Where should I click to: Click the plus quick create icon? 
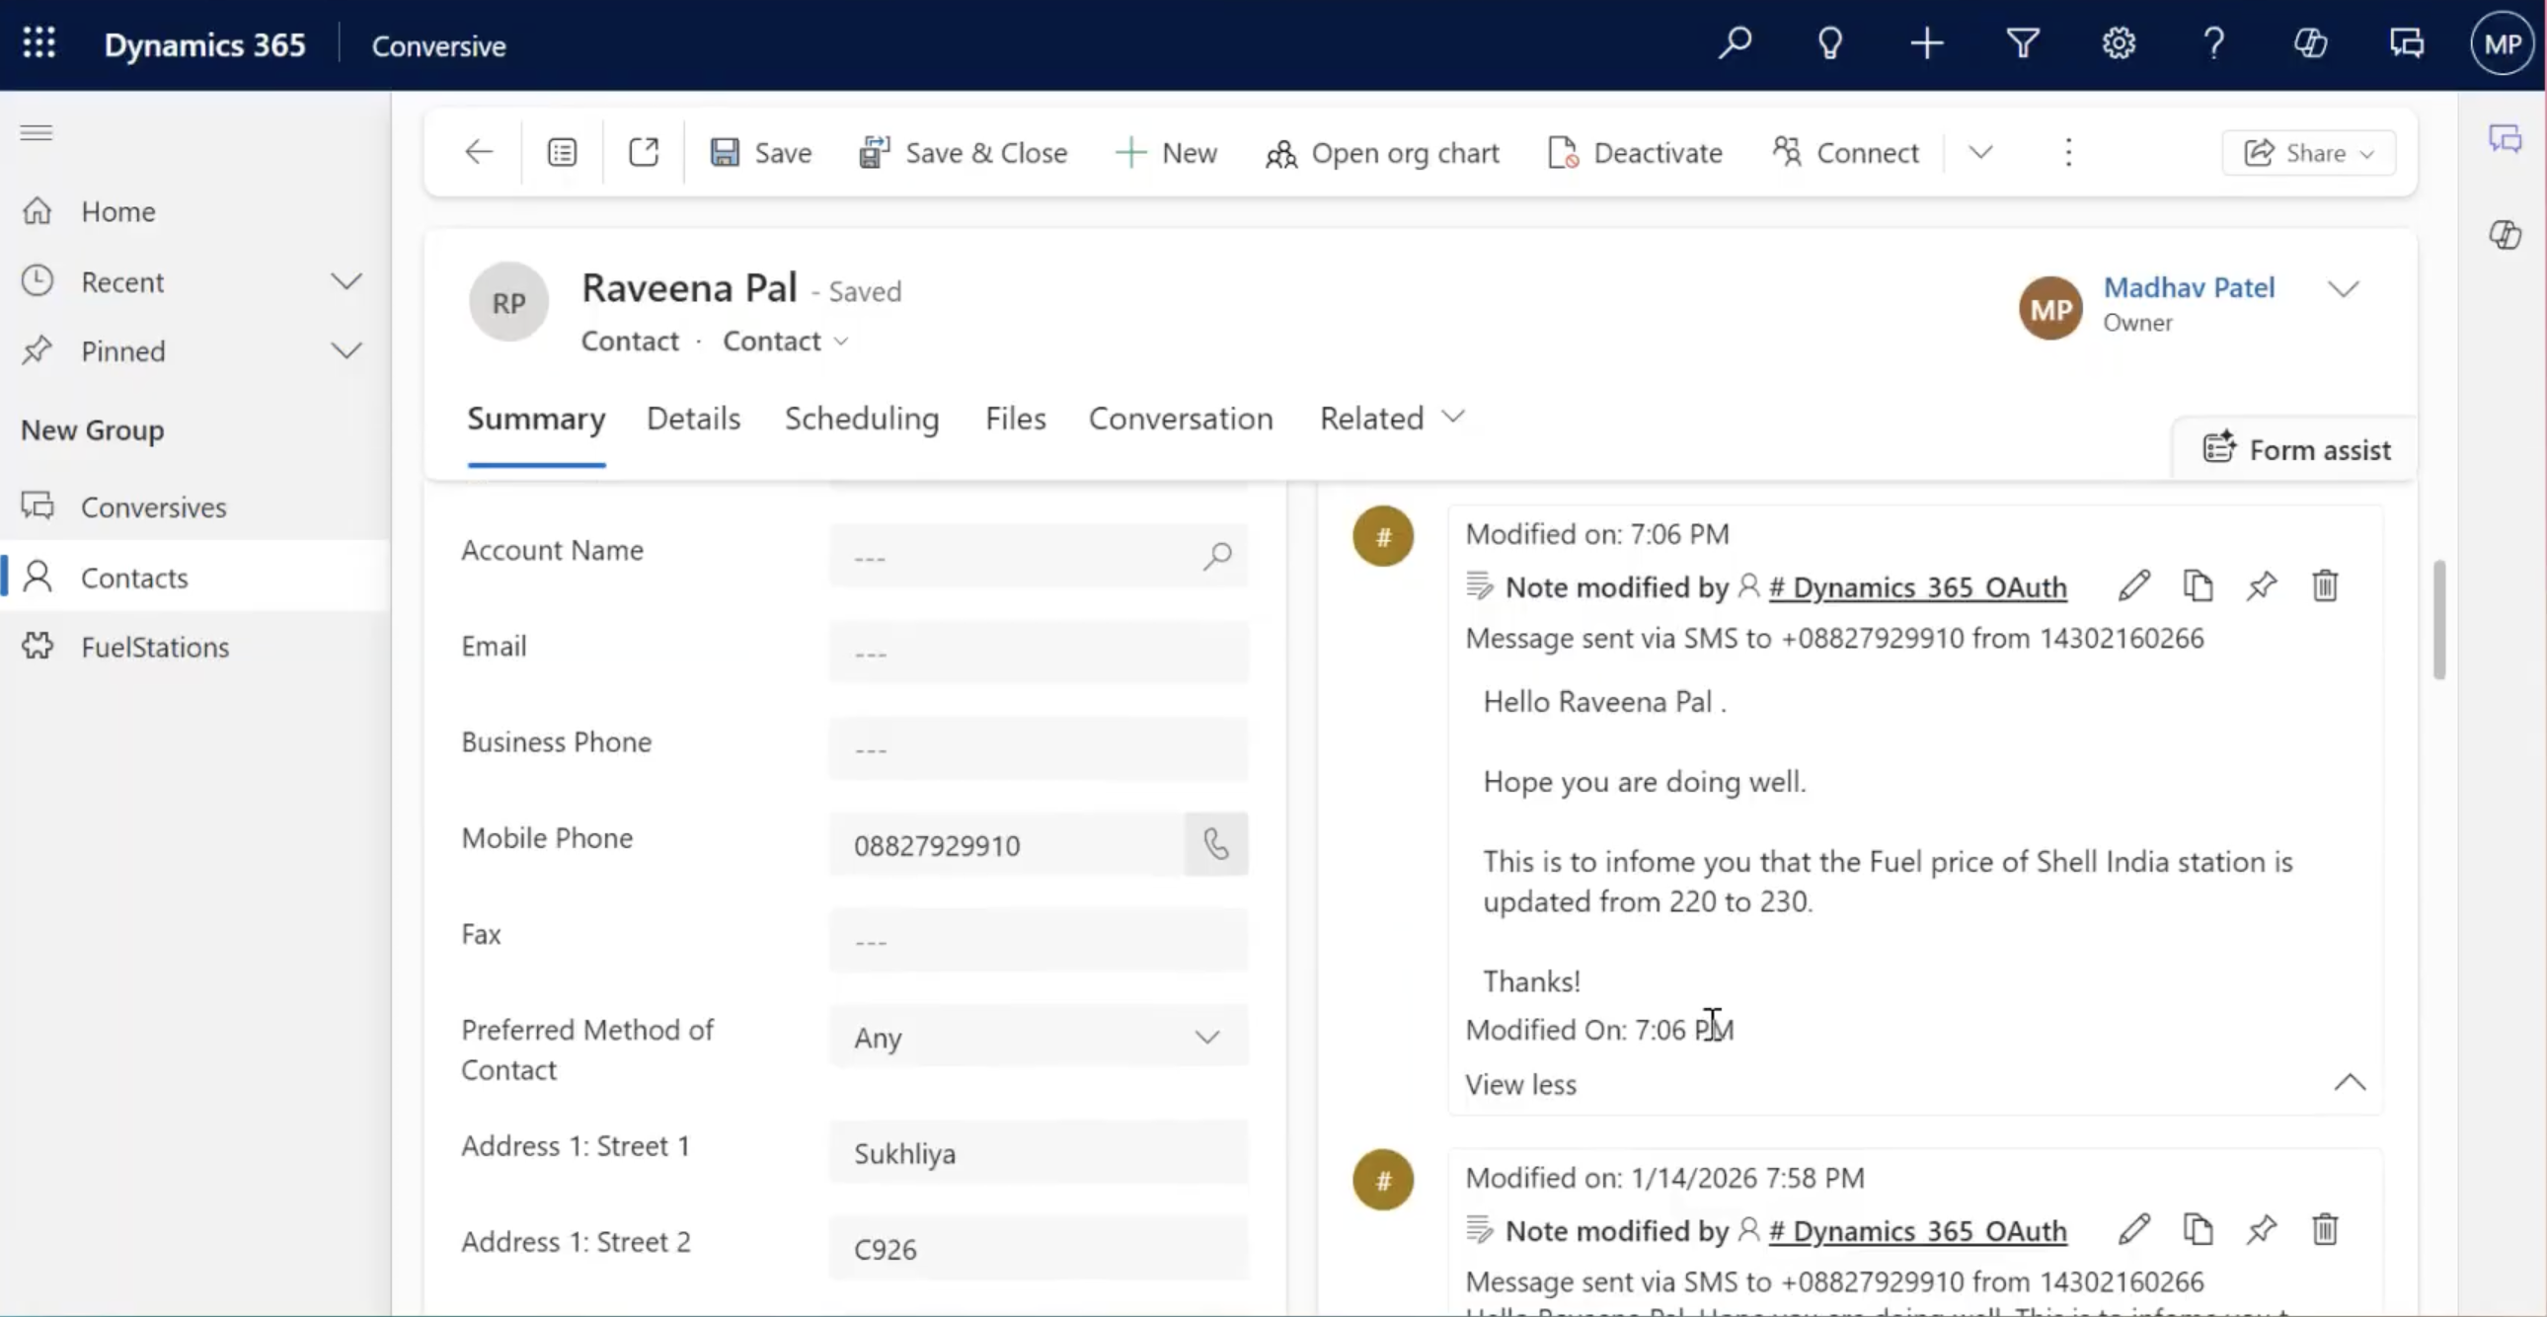point(1926,43)
